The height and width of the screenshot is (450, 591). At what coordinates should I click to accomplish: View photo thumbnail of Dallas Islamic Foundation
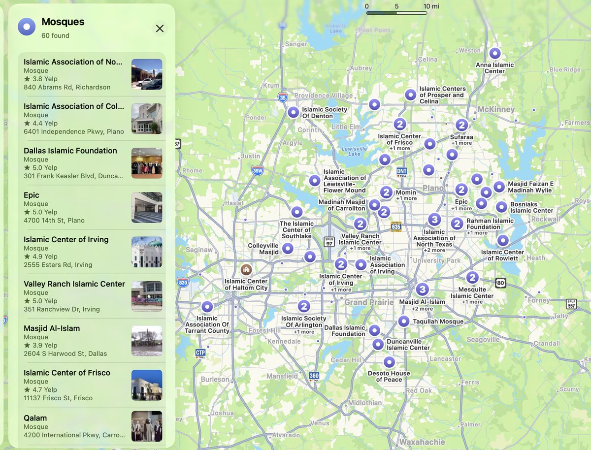coord(147,163)
